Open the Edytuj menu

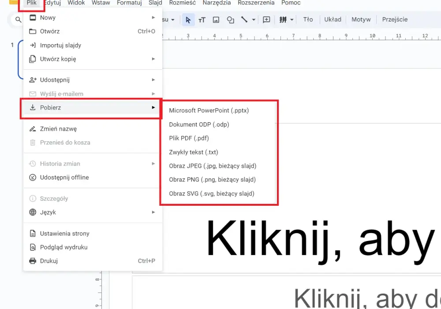pos(53,3)
